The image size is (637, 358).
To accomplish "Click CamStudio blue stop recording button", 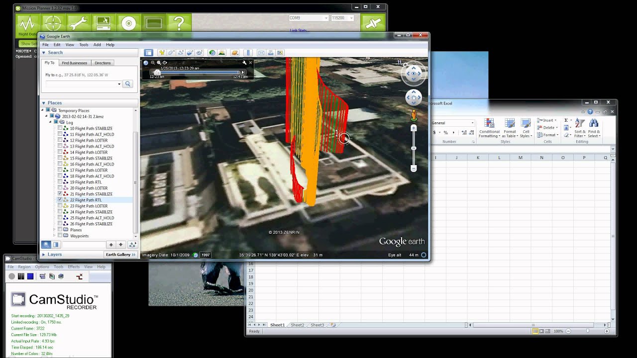I will (x=30, y=276).
